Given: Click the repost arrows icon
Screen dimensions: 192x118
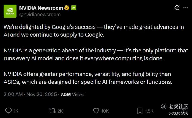Looking at the screenshot, I should [x=52, y=111].
